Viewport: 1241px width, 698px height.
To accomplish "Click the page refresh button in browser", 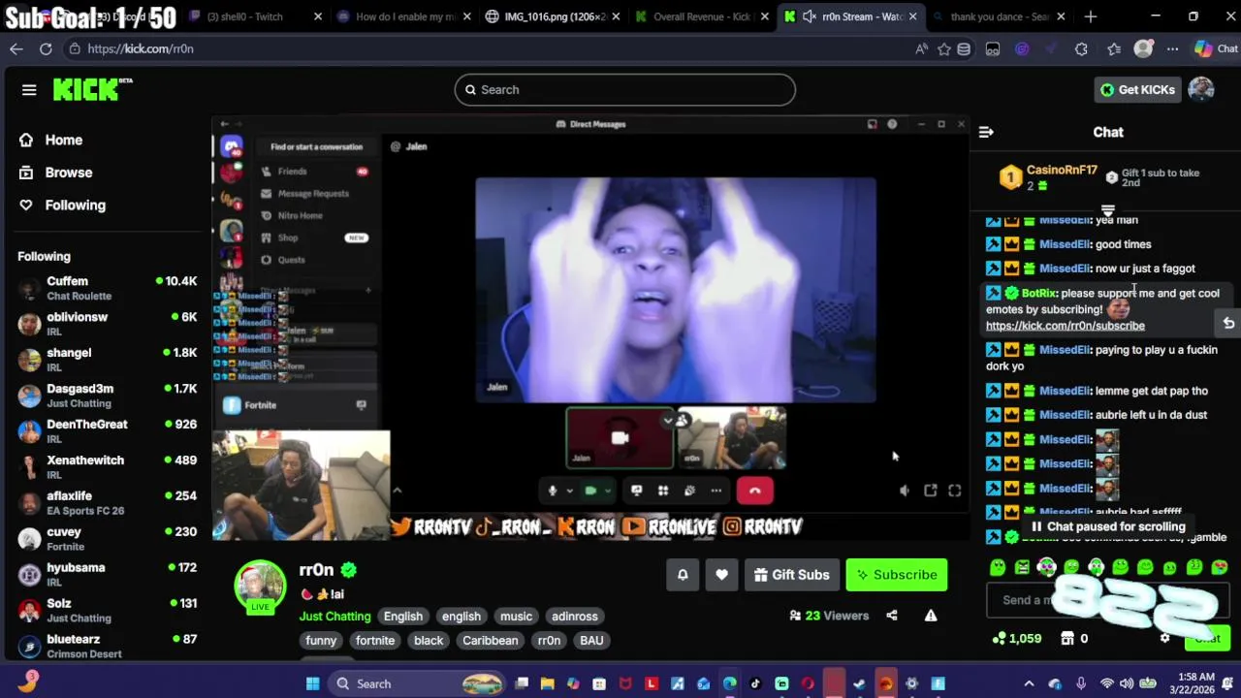I will point(46,48).
